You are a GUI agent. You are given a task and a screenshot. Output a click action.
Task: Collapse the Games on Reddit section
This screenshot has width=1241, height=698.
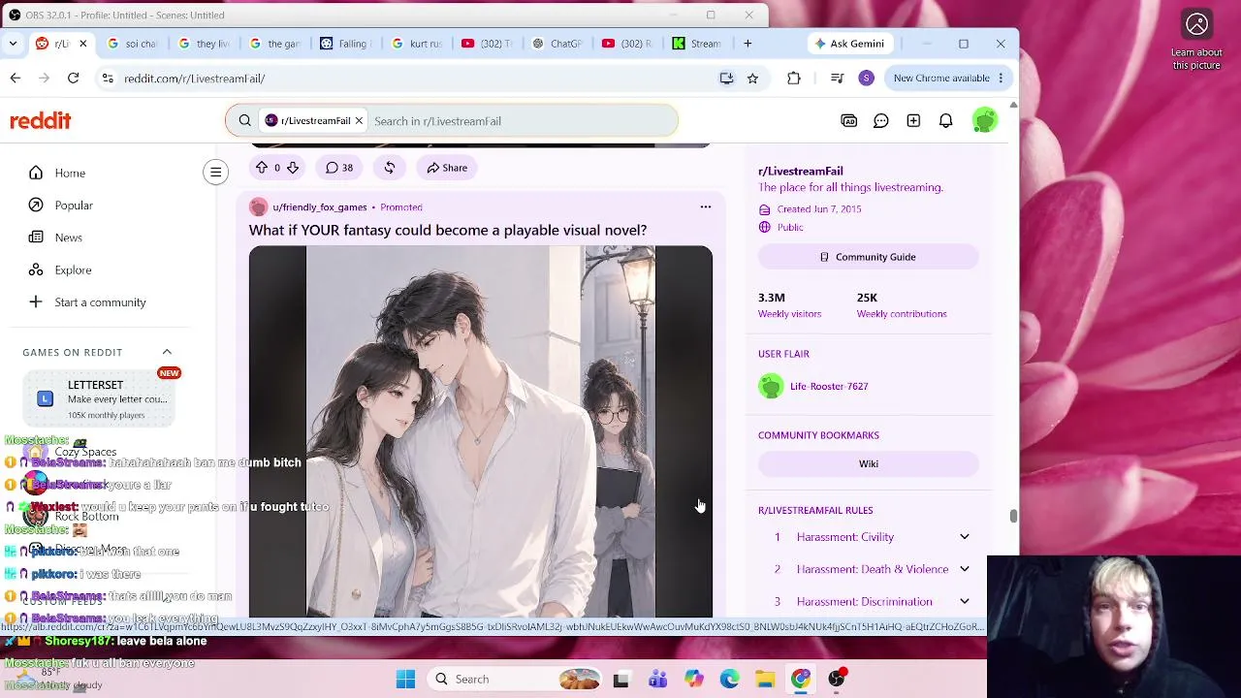pos(167,352)
